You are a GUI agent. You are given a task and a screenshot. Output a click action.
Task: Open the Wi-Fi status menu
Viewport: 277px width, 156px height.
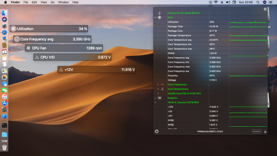[216, 2]
